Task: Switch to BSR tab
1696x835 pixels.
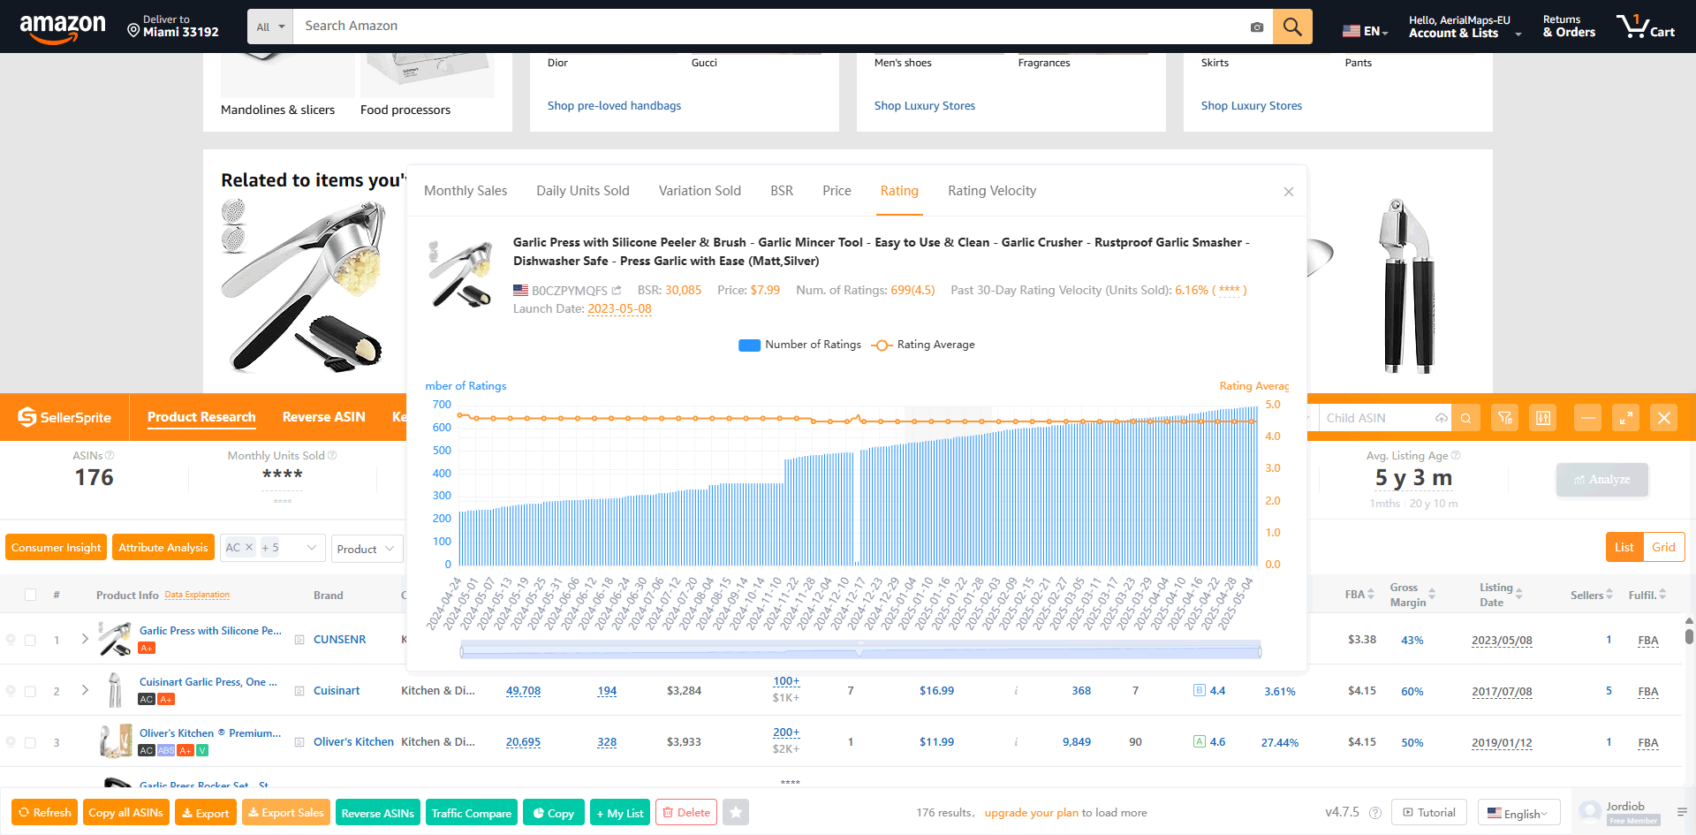Action: pyautogui.click(x=782, y=191)
